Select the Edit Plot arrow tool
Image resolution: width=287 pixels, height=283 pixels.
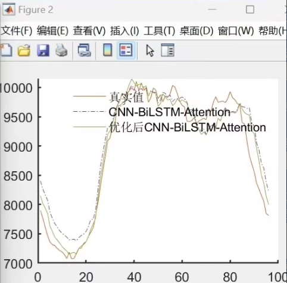(x=150, y=51)
